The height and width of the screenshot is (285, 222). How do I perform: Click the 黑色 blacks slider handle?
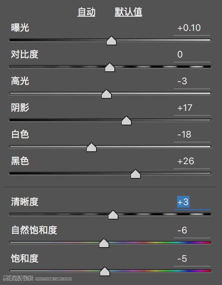tap(136, 174)
